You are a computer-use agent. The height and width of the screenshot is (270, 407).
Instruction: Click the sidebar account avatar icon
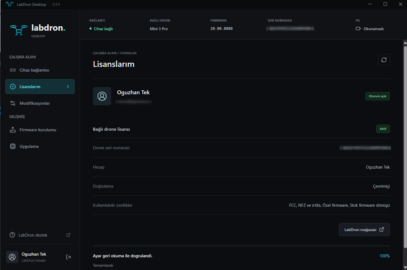tap(12, 257)
